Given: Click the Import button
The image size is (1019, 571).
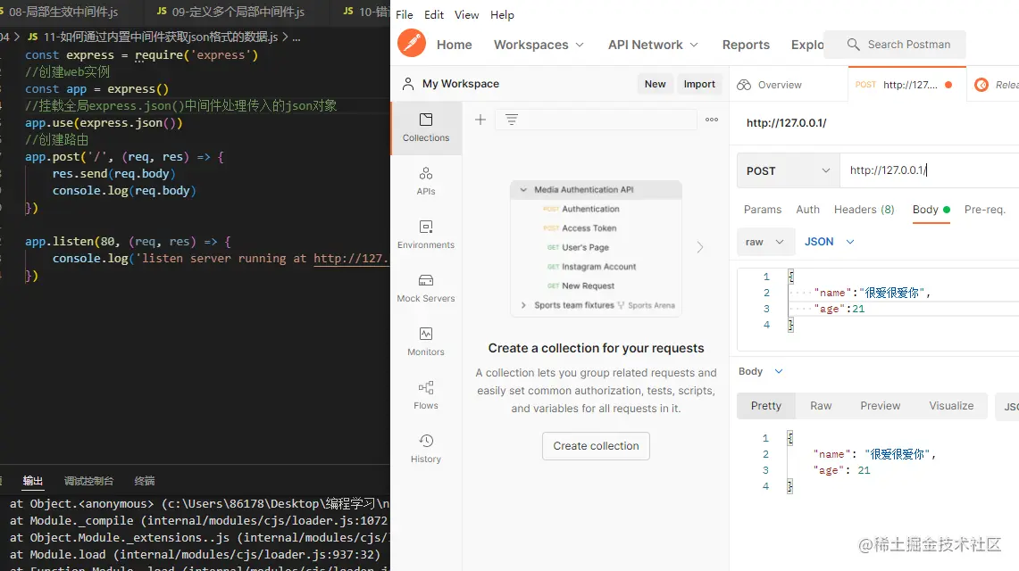Looking at the screenshot, I should [x=699, y=84].
